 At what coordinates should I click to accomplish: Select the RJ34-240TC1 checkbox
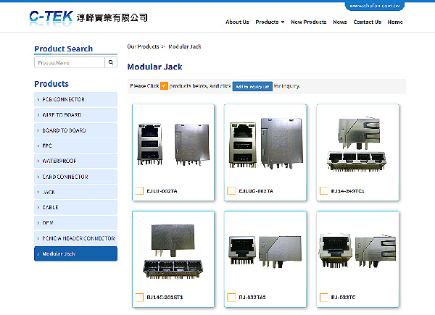[x=323, y=191]
